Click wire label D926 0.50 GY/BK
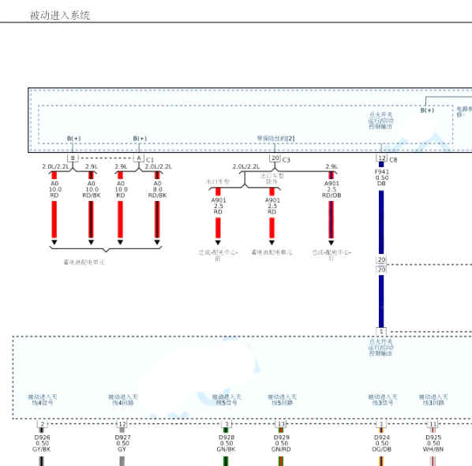This screenshot has height=466, width=472. click(42, 443)
